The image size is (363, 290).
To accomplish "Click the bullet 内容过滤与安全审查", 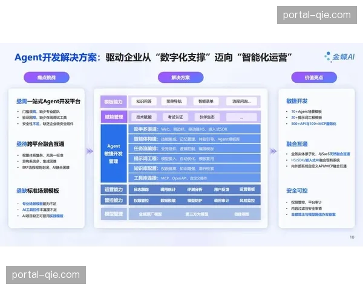I will (x=307, y=208).
